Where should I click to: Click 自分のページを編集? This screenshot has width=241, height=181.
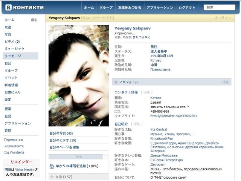tap(64, 147)
